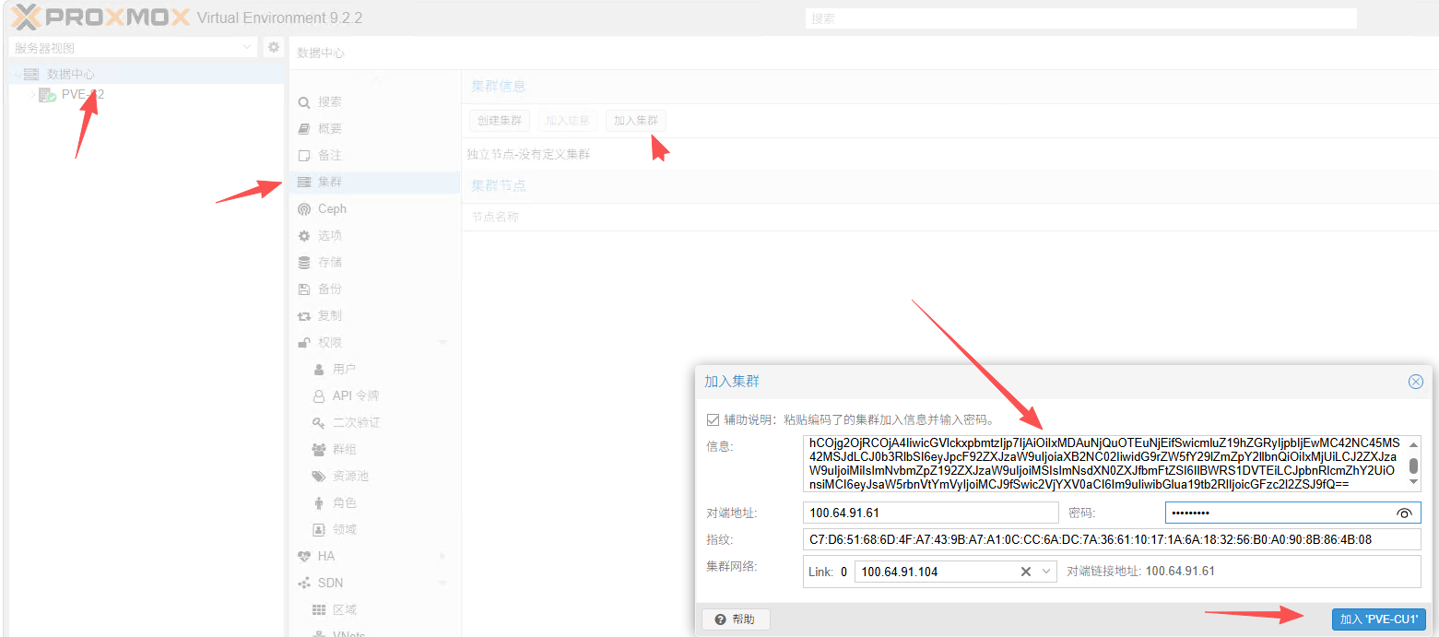The image size is (1439, 637).
Task: Click the 选项 gear icon
Action: coord(304,236)
